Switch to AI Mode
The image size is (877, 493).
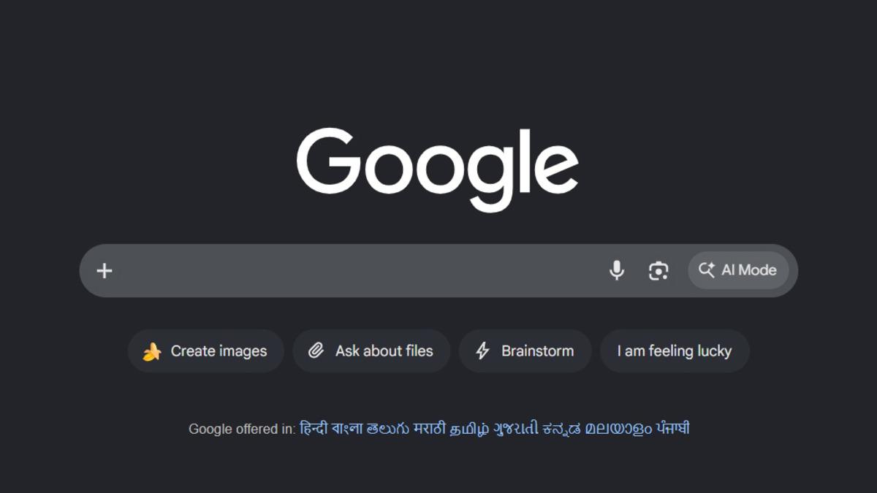coord(738,270)
